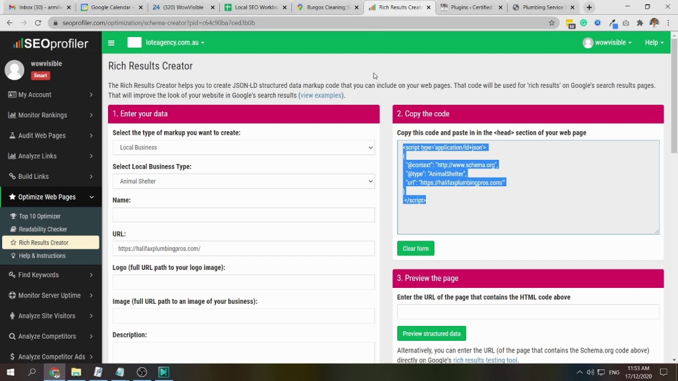Switch to the Plumbing Service browser tab

[x=543, y=7]
